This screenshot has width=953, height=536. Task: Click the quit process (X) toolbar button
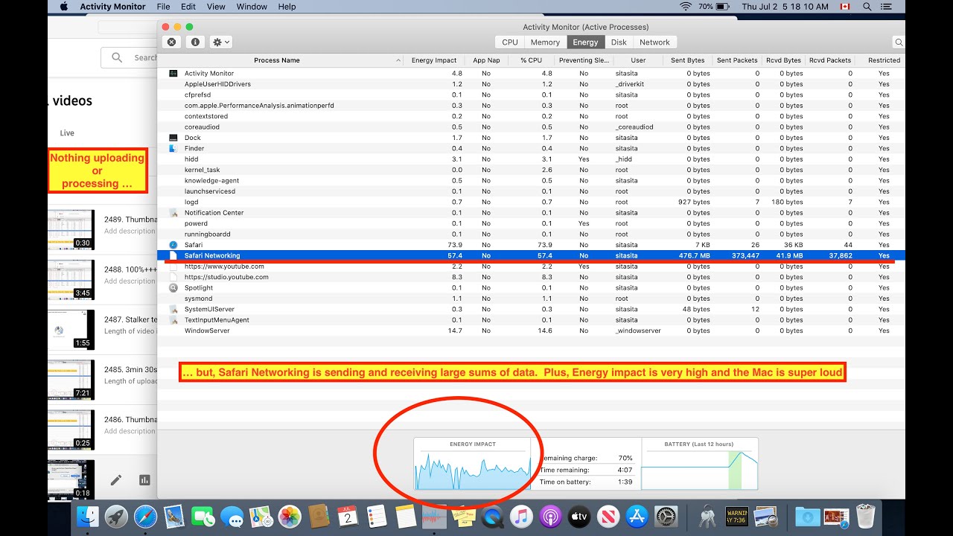click(171, 42)
